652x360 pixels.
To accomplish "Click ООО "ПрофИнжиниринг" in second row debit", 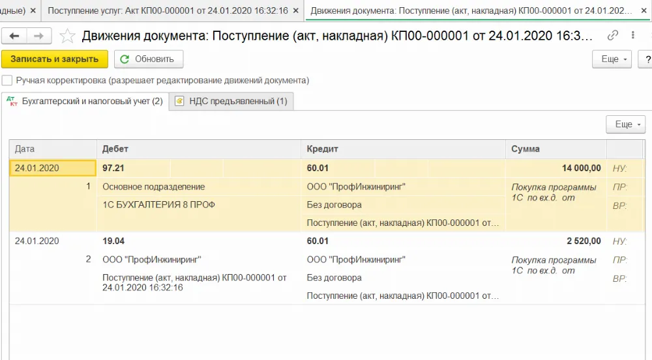I will (152, 260).
